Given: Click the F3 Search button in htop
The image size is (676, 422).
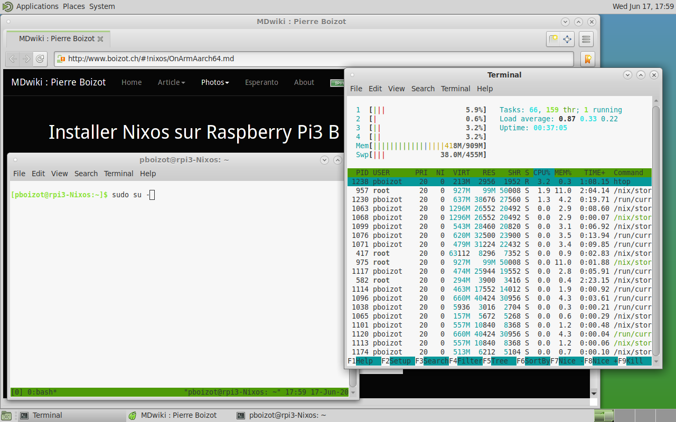Looking at the screenshot, I should point(432,361).
